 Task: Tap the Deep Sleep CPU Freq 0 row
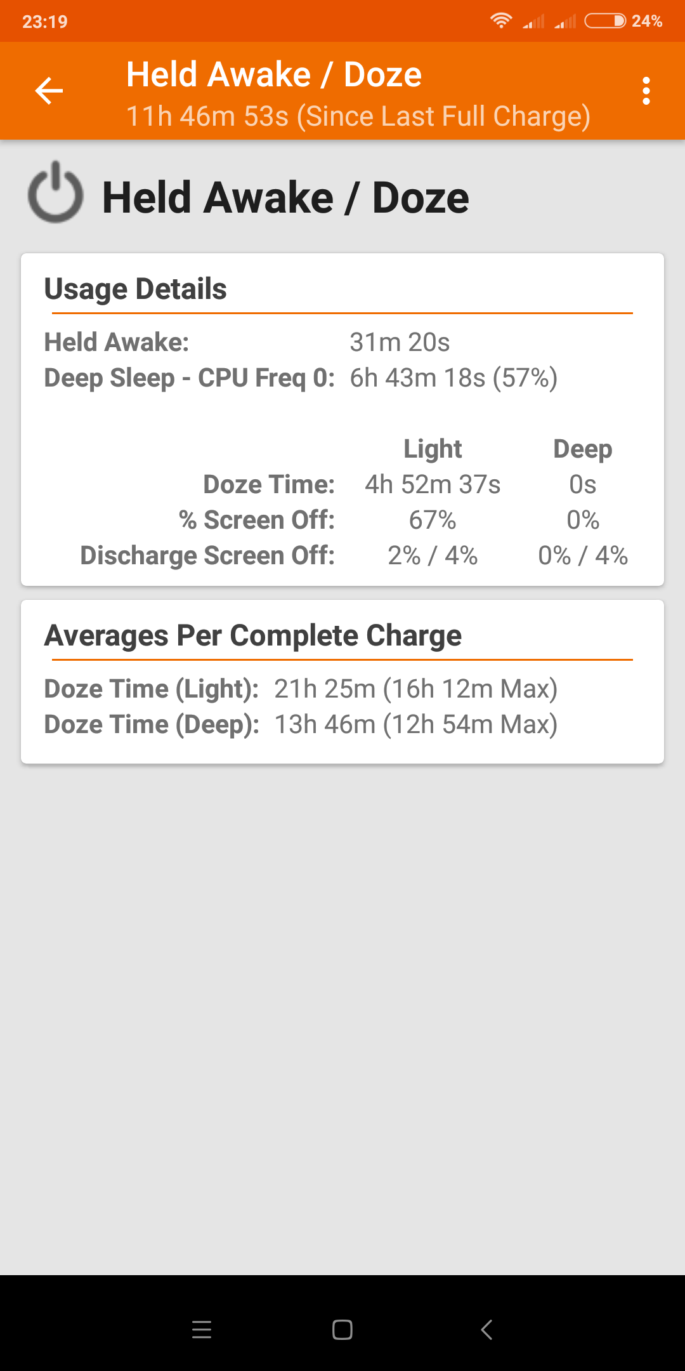[301, 378]
